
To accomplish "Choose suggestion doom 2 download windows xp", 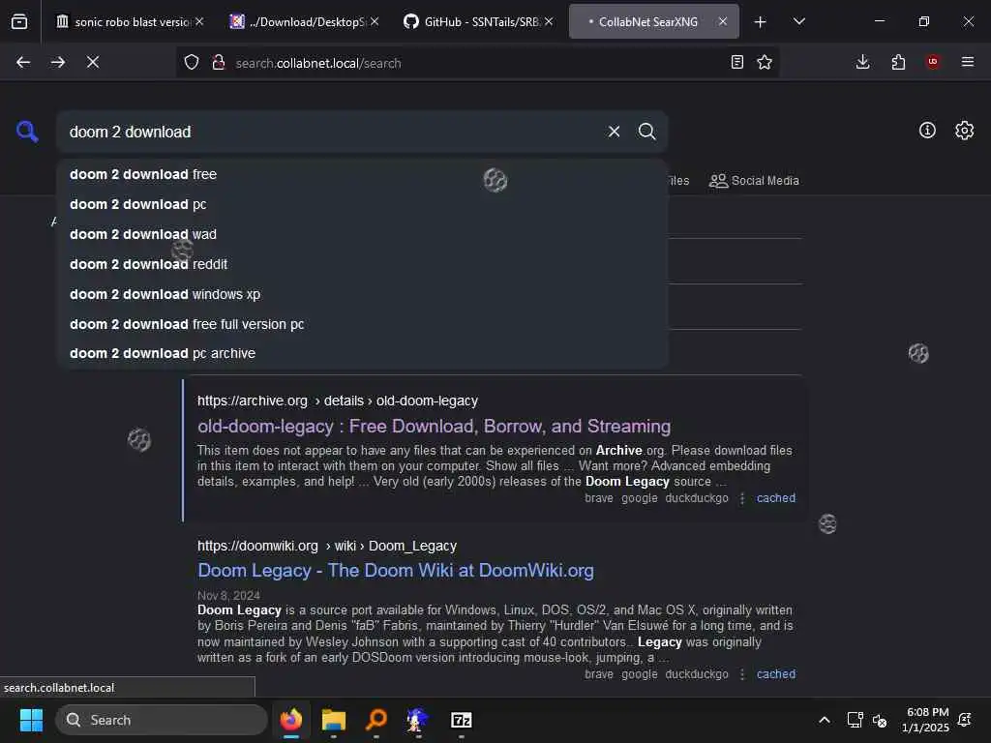I will [363, 294].
